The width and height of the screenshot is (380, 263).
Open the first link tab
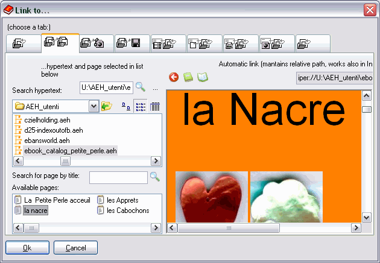click(x=24, y=43)
